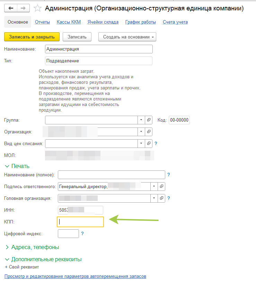Click into the КПП input field
Image resolution: width=256 pixels, height=291 pixels.
pos(80,222)
